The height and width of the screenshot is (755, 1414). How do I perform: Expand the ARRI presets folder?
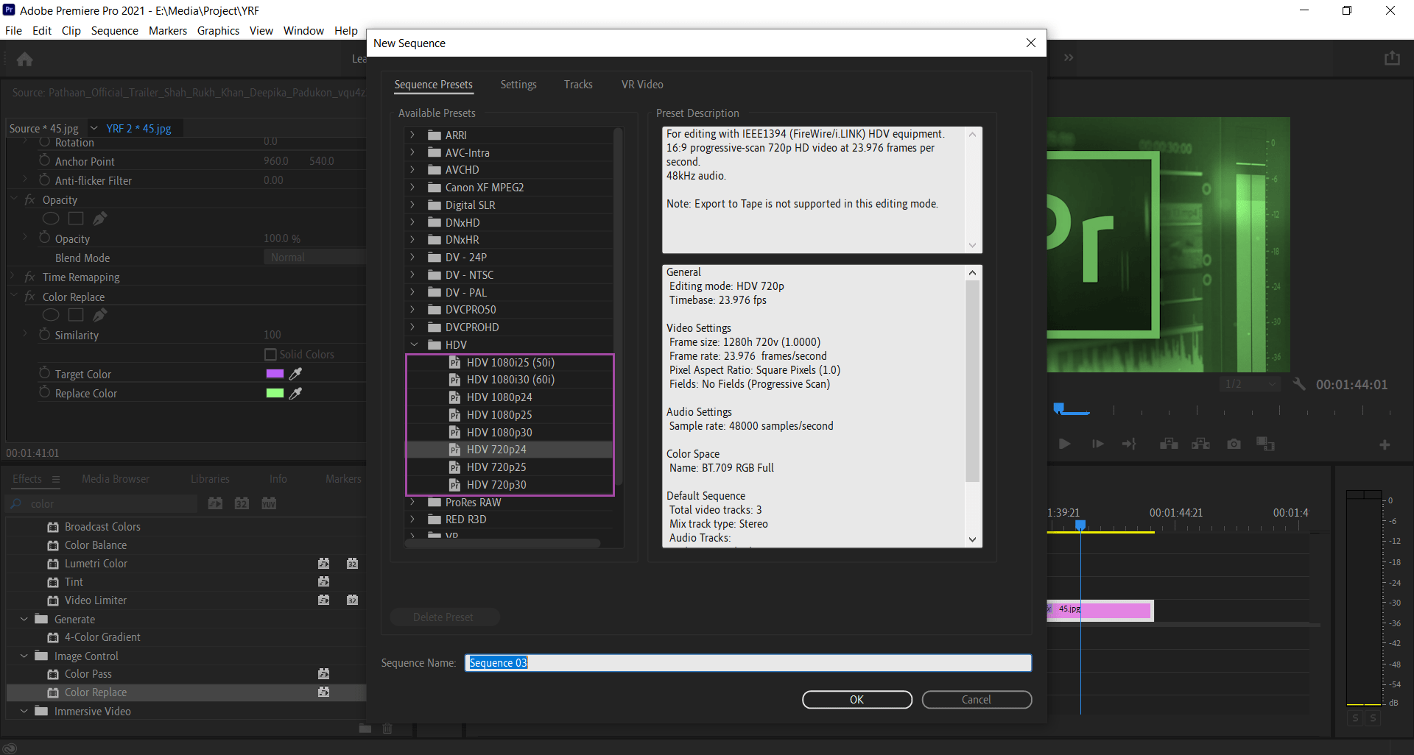(412, 135)
